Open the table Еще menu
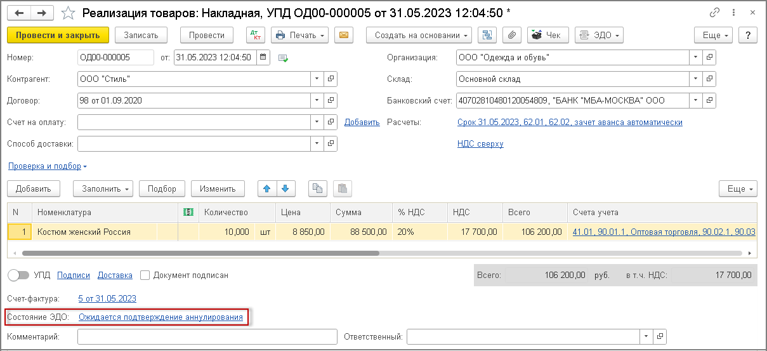 click(x=738, y=189)
